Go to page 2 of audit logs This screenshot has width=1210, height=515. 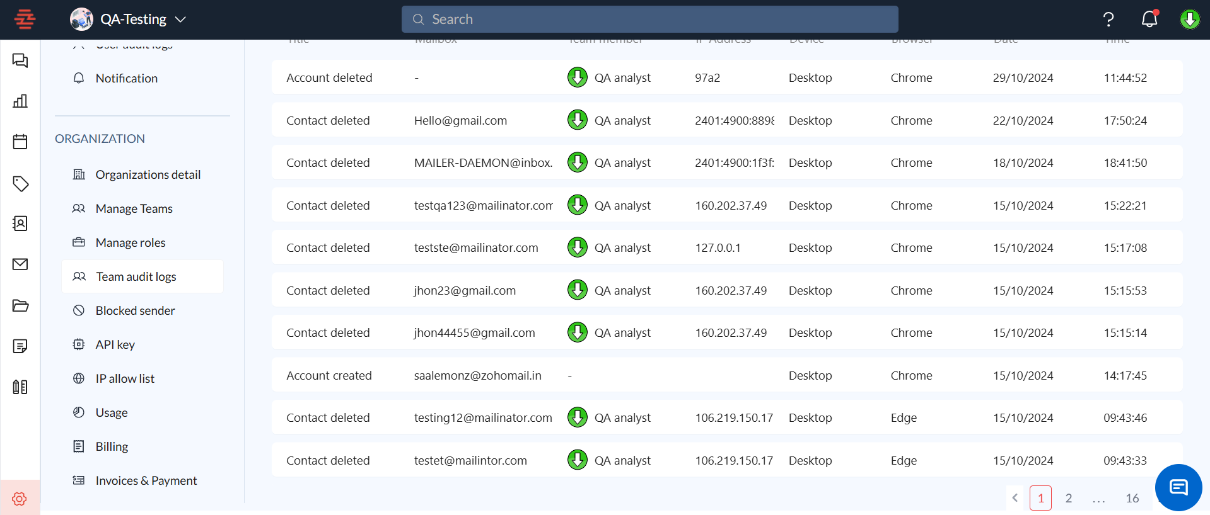(x=1068, y=498)
